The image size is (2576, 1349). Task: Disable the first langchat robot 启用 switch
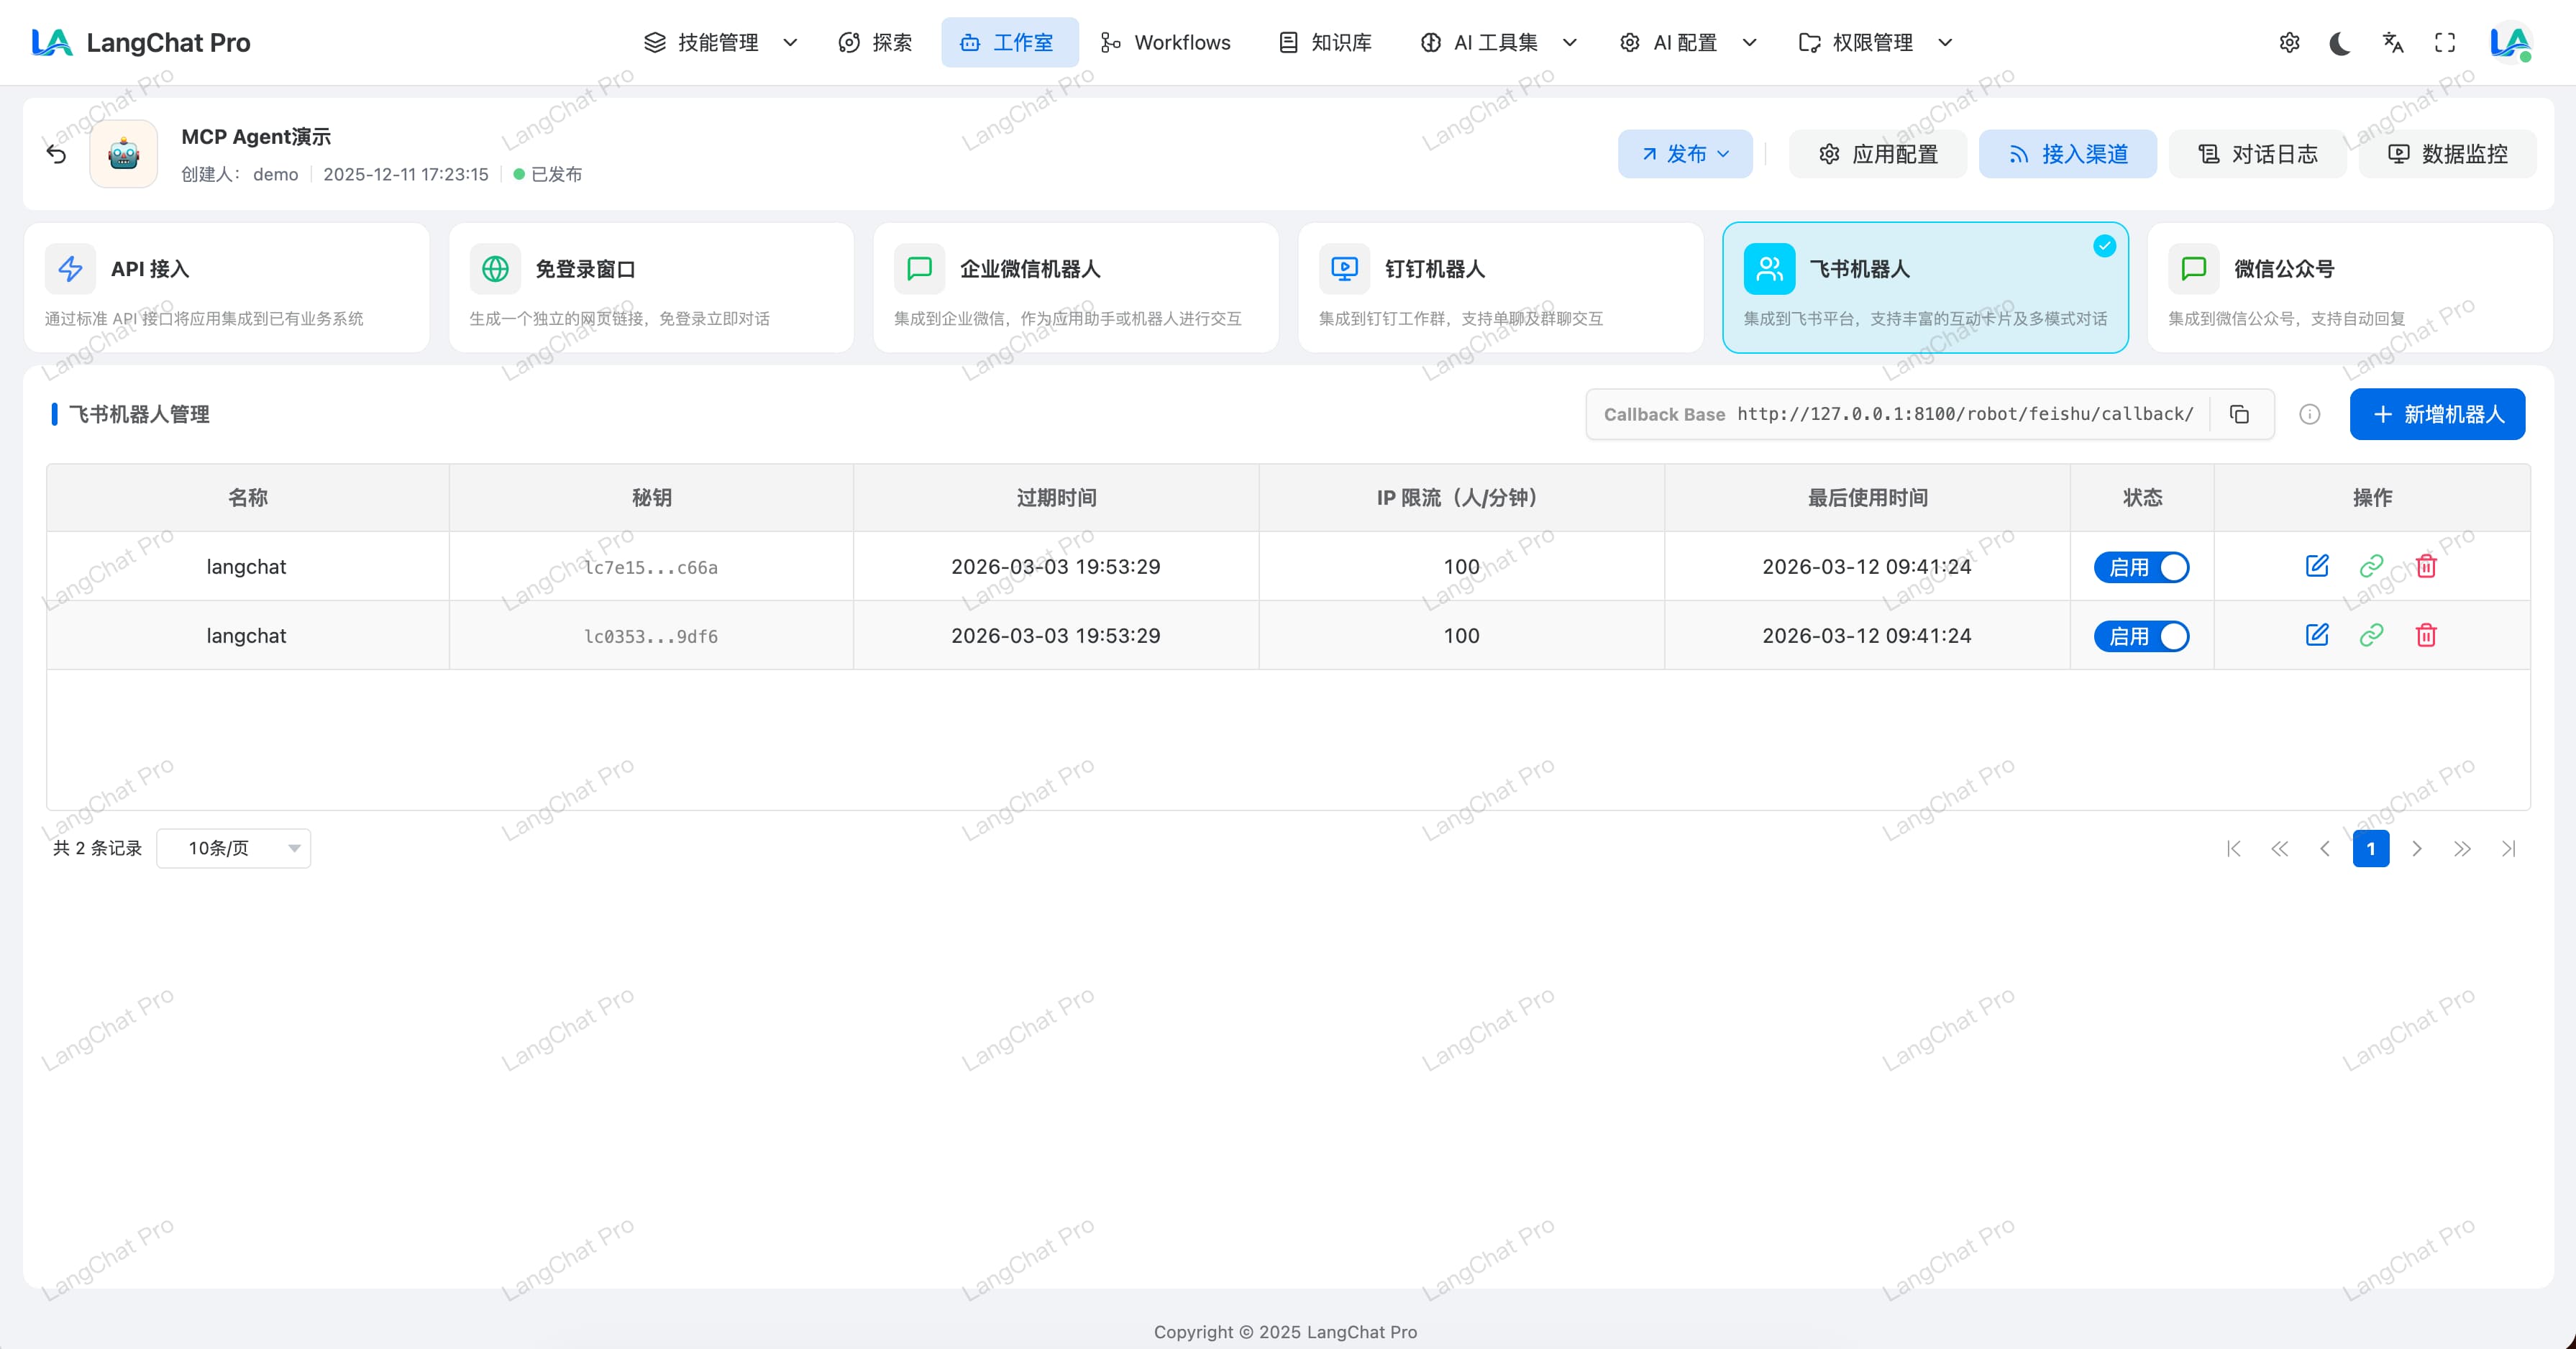pos(2141,567)
